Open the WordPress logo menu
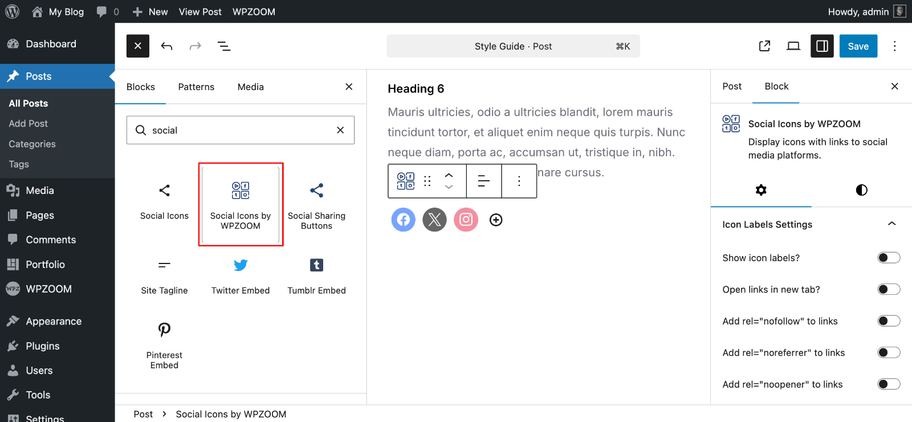Viewport: 912px width, 422px height. click(12, 11)
